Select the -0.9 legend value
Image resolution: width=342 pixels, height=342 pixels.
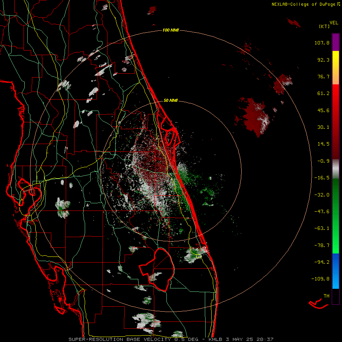point(323,161)
